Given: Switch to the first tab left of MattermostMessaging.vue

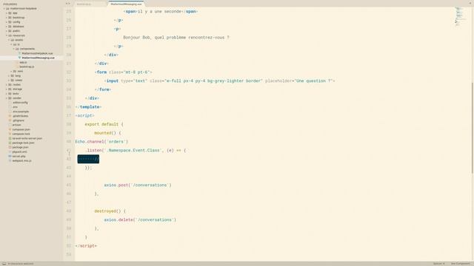Looking at the screenshot, I should click(x=90, y=4).
